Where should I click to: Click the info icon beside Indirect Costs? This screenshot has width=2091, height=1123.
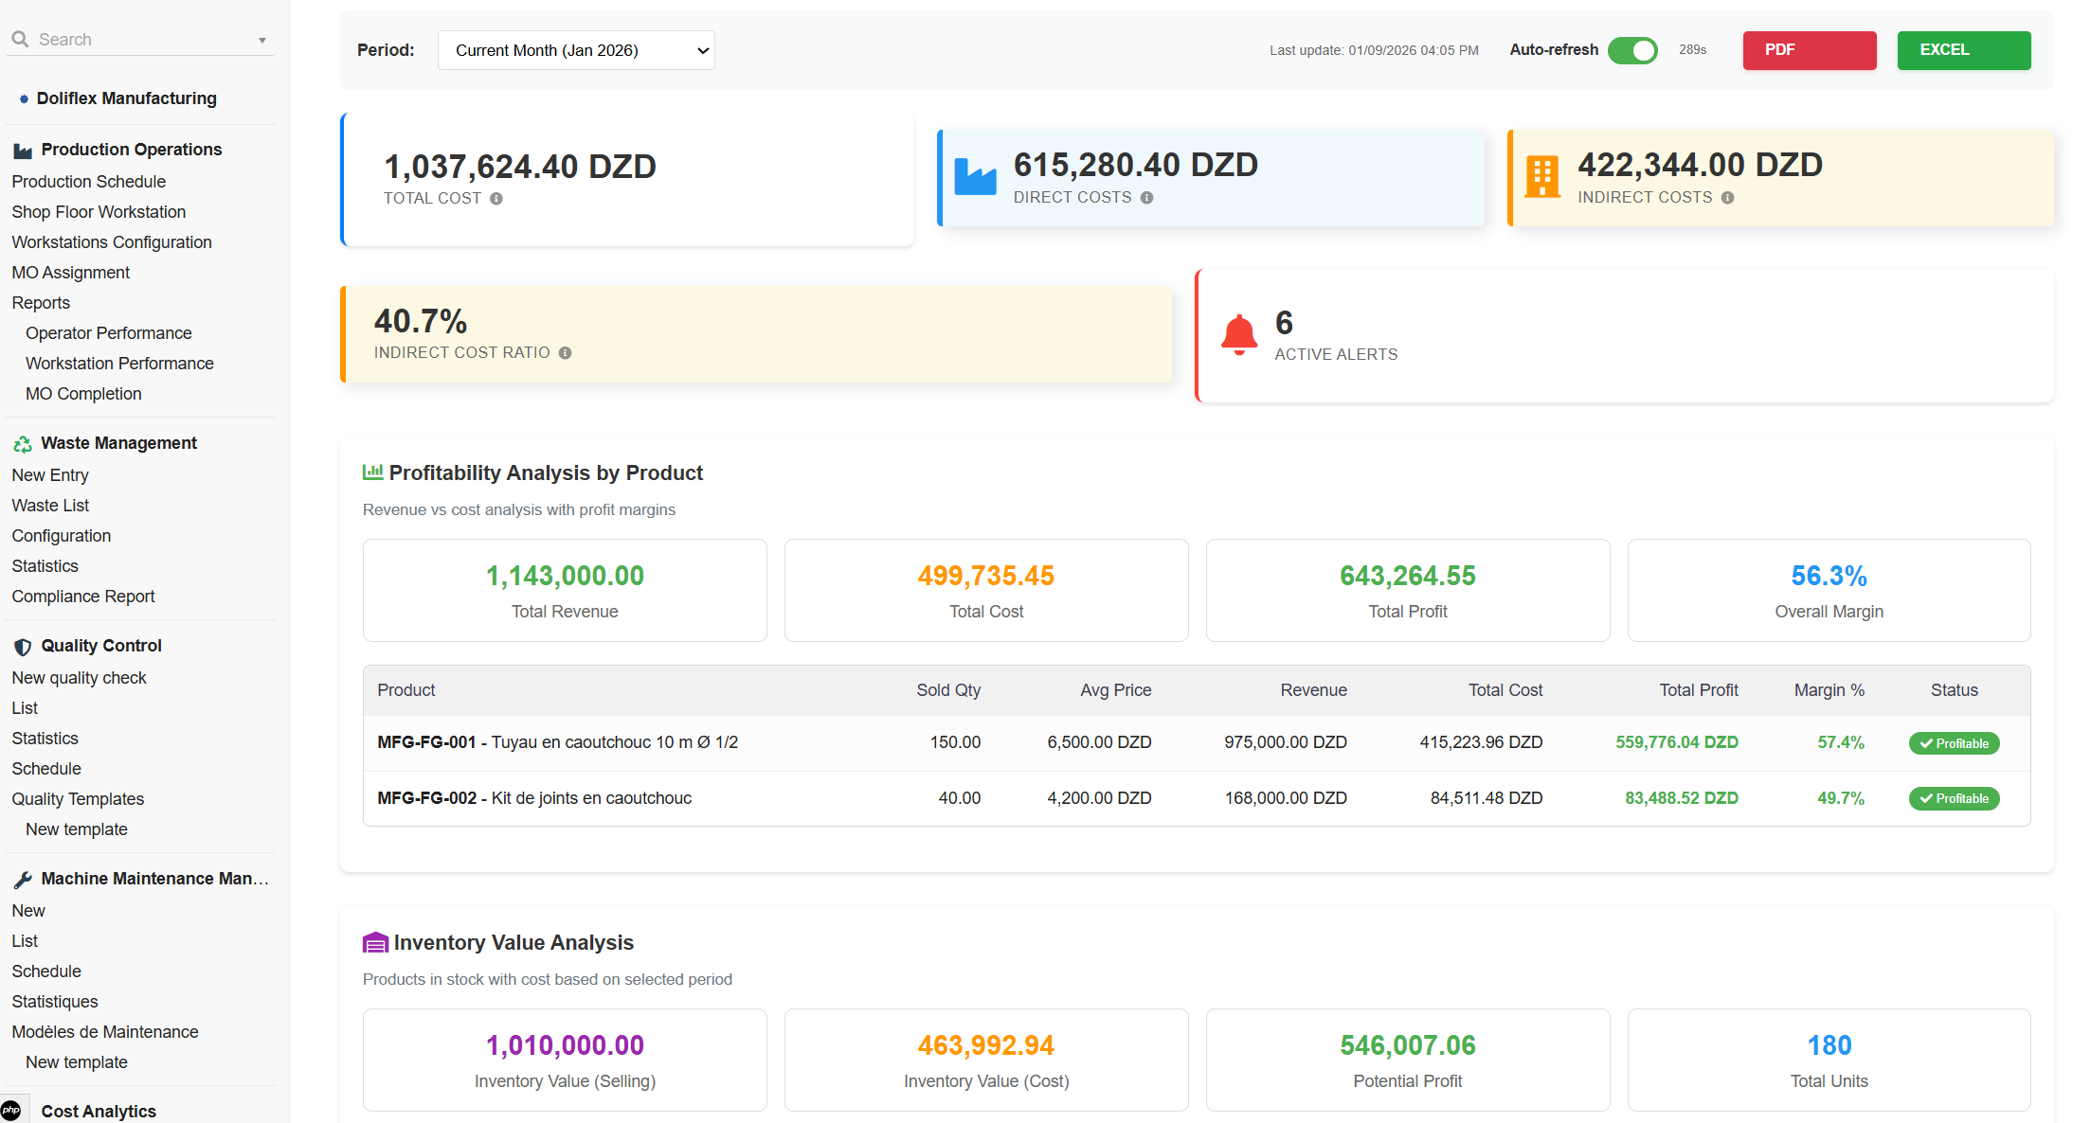[1727, 198]
